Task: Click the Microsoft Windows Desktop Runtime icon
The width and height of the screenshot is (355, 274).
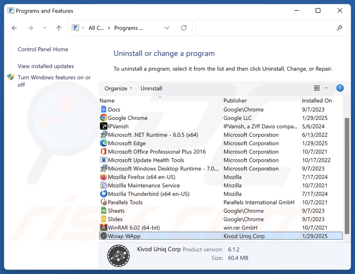Action: (103, 168)
